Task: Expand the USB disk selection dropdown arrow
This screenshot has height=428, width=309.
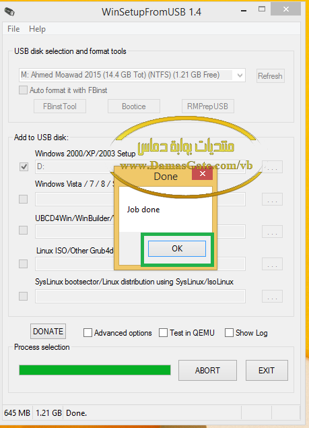Action: (240, 75)
